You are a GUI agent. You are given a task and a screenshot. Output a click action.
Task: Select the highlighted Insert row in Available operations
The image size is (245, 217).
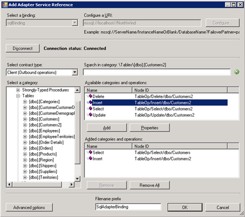coord(157,103)
